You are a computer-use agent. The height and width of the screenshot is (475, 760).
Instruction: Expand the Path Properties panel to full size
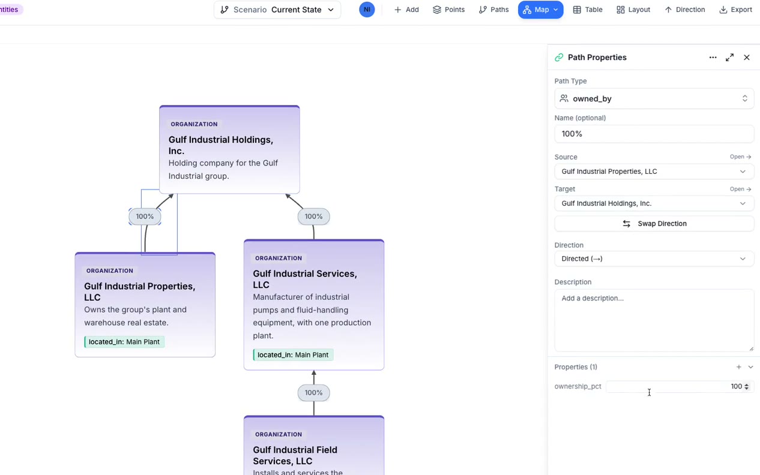729,58
